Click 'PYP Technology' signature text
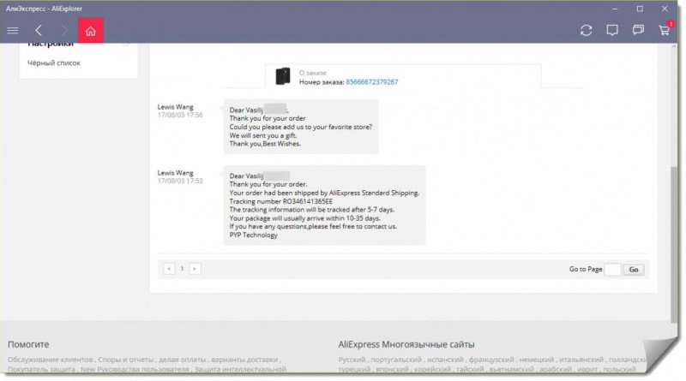686x381 pixels. point(253,235)
